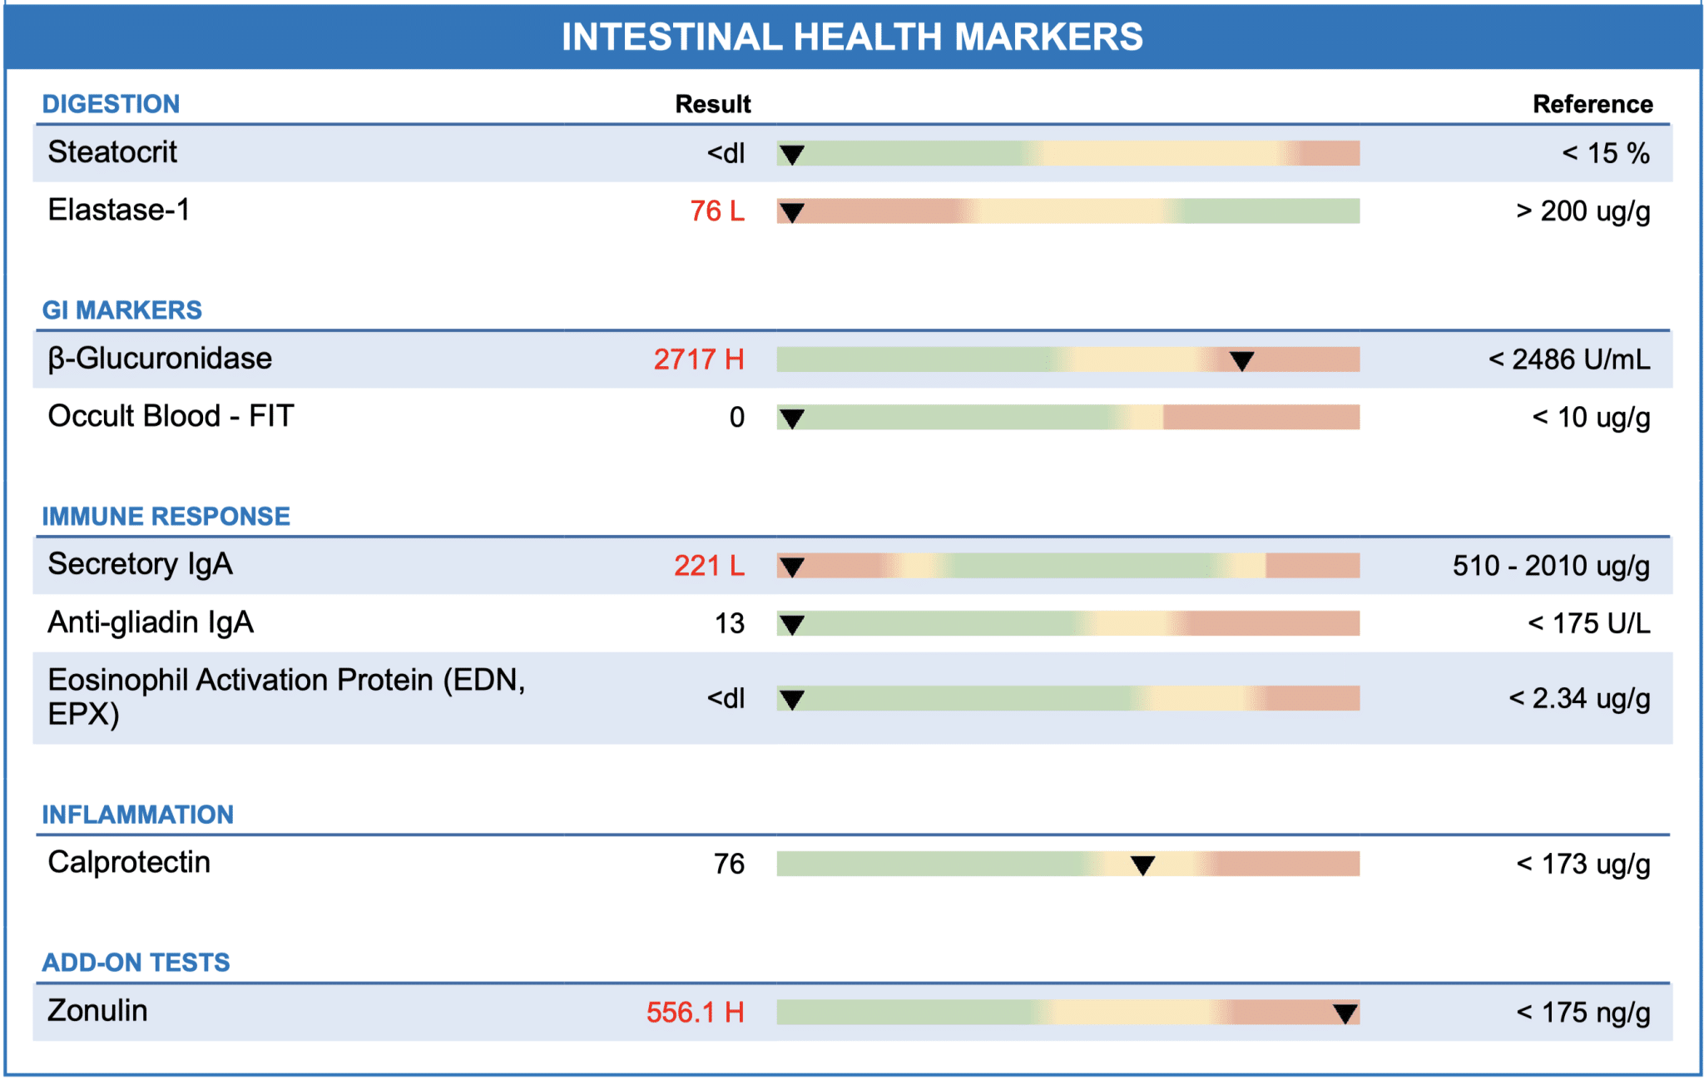The image size is (1704, 1080).
Task: Click the Elastase-1 bar marker triangle
Action: 791,213
